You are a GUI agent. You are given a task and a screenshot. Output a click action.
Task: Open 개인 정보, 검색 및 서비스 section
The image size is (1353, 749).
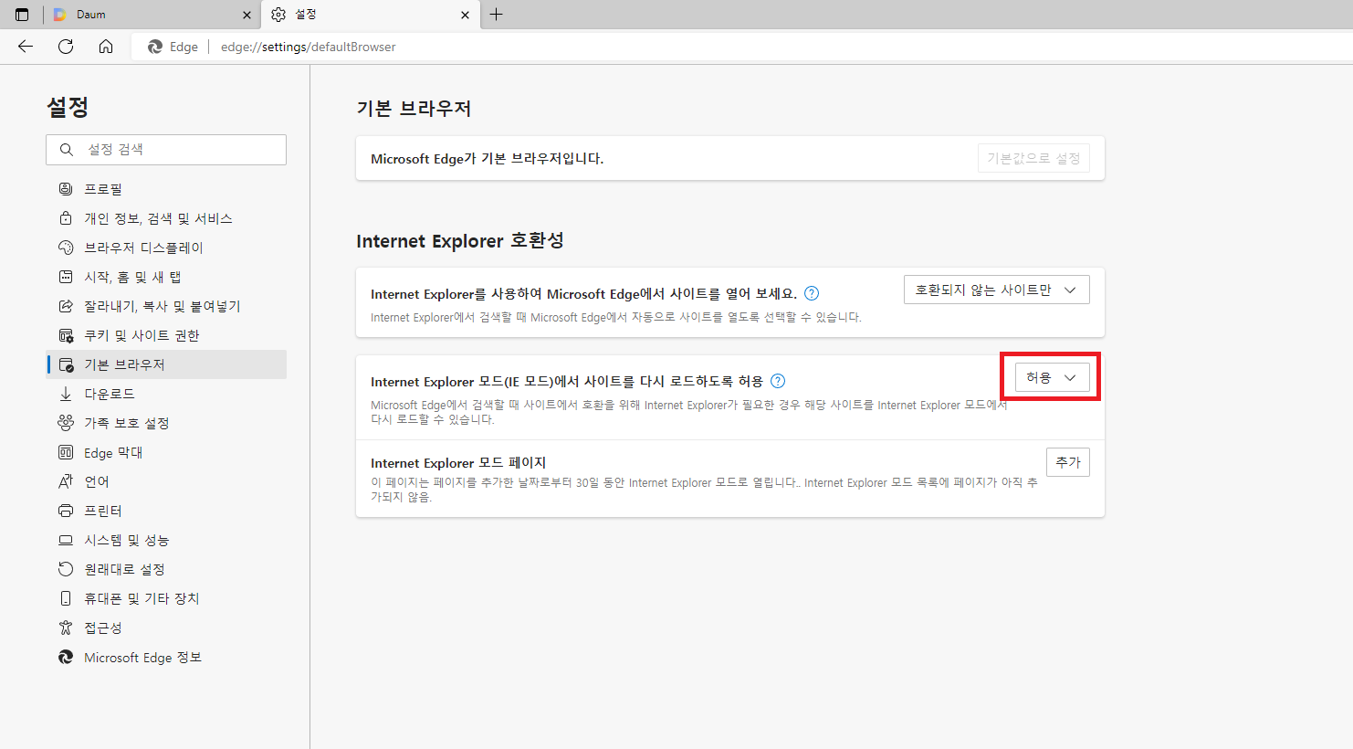166,218
